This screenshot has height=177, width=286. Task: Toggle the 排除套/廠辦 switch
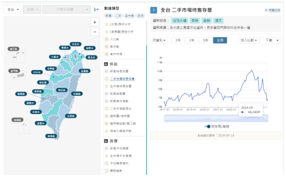point(208,126)
